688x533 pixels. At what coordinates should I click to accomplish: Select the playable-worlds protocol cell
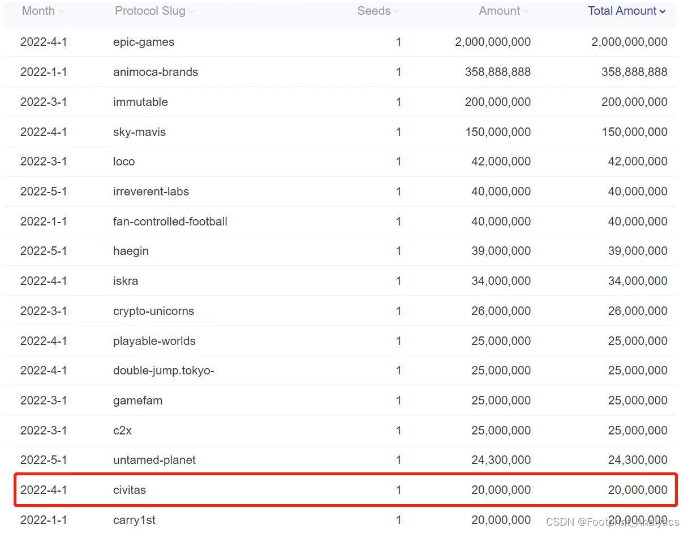point(154,341)
